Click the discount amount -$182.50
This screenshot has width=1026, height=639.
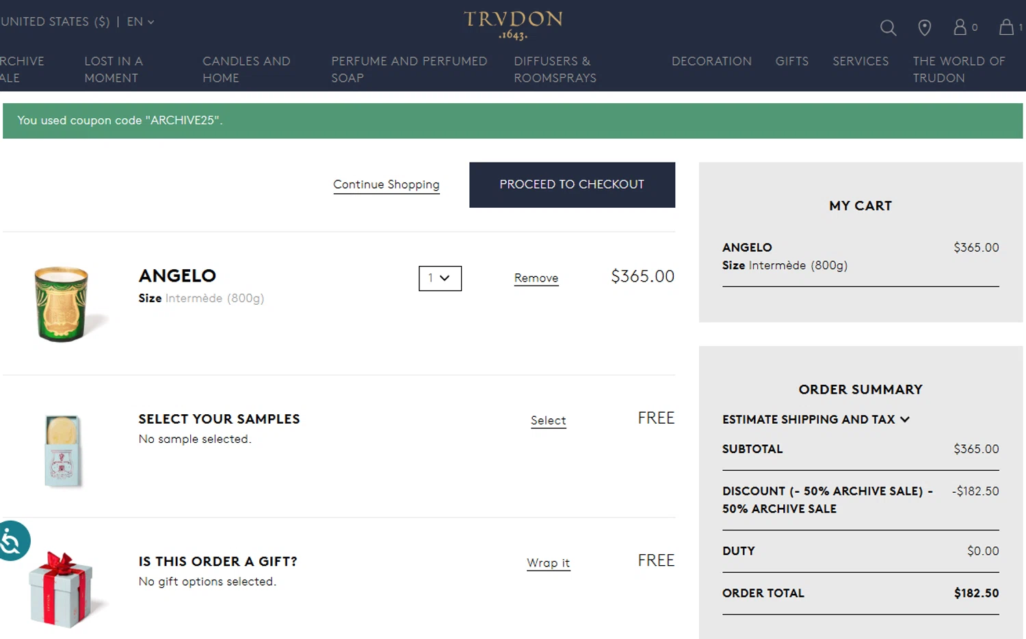[x=975, y=491]
